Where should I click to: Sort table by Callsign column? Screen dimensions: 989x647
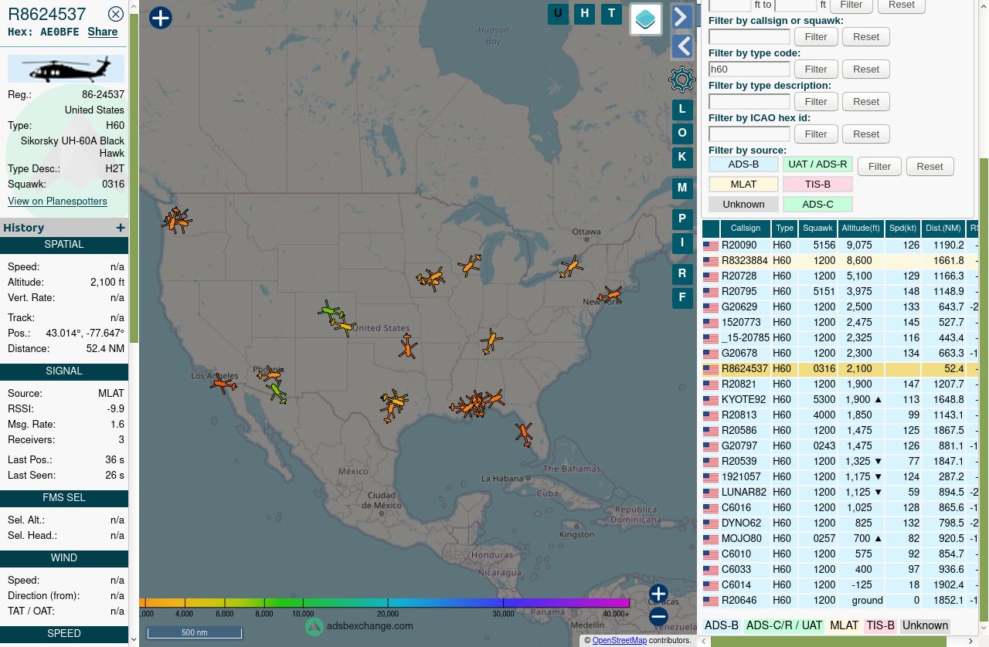tap(746, 229)
